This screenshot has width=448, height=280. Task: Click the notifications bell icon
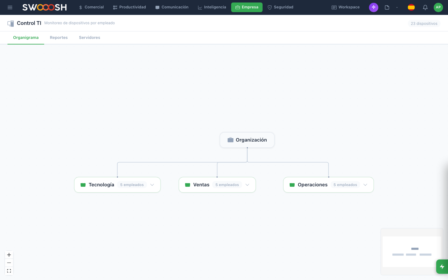[x=425, y=7]
